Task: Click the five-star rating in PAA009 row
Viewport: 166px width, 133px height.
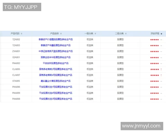Action: pos(154,93)
